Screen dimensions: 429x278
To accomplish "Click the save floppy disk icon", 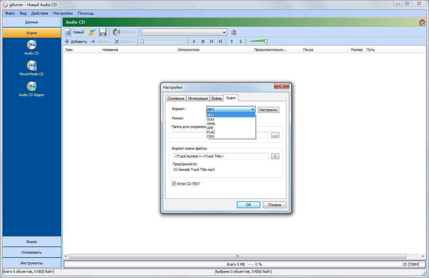I will tap(103, 32).
